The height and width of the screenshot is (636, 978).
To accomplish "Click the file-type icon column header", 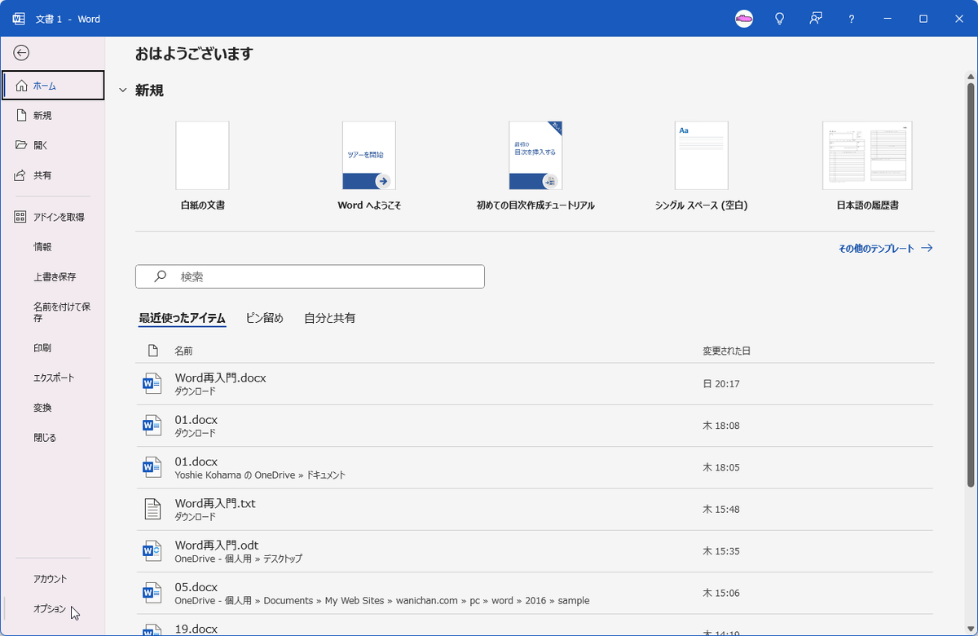I will click(152, 351).
